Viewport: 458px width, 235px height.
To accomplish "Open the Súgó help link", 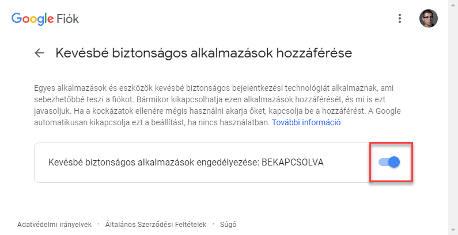I will 228,225.
